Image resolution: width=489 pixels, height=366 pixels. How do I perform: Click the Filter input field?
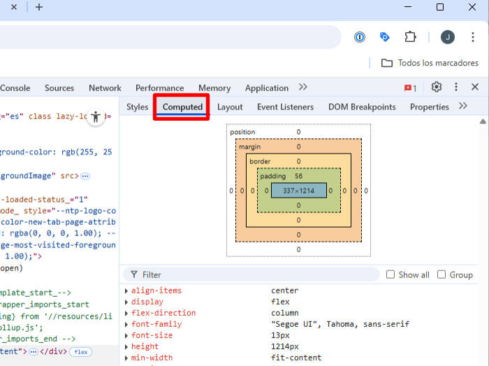(x=258, y=274)
